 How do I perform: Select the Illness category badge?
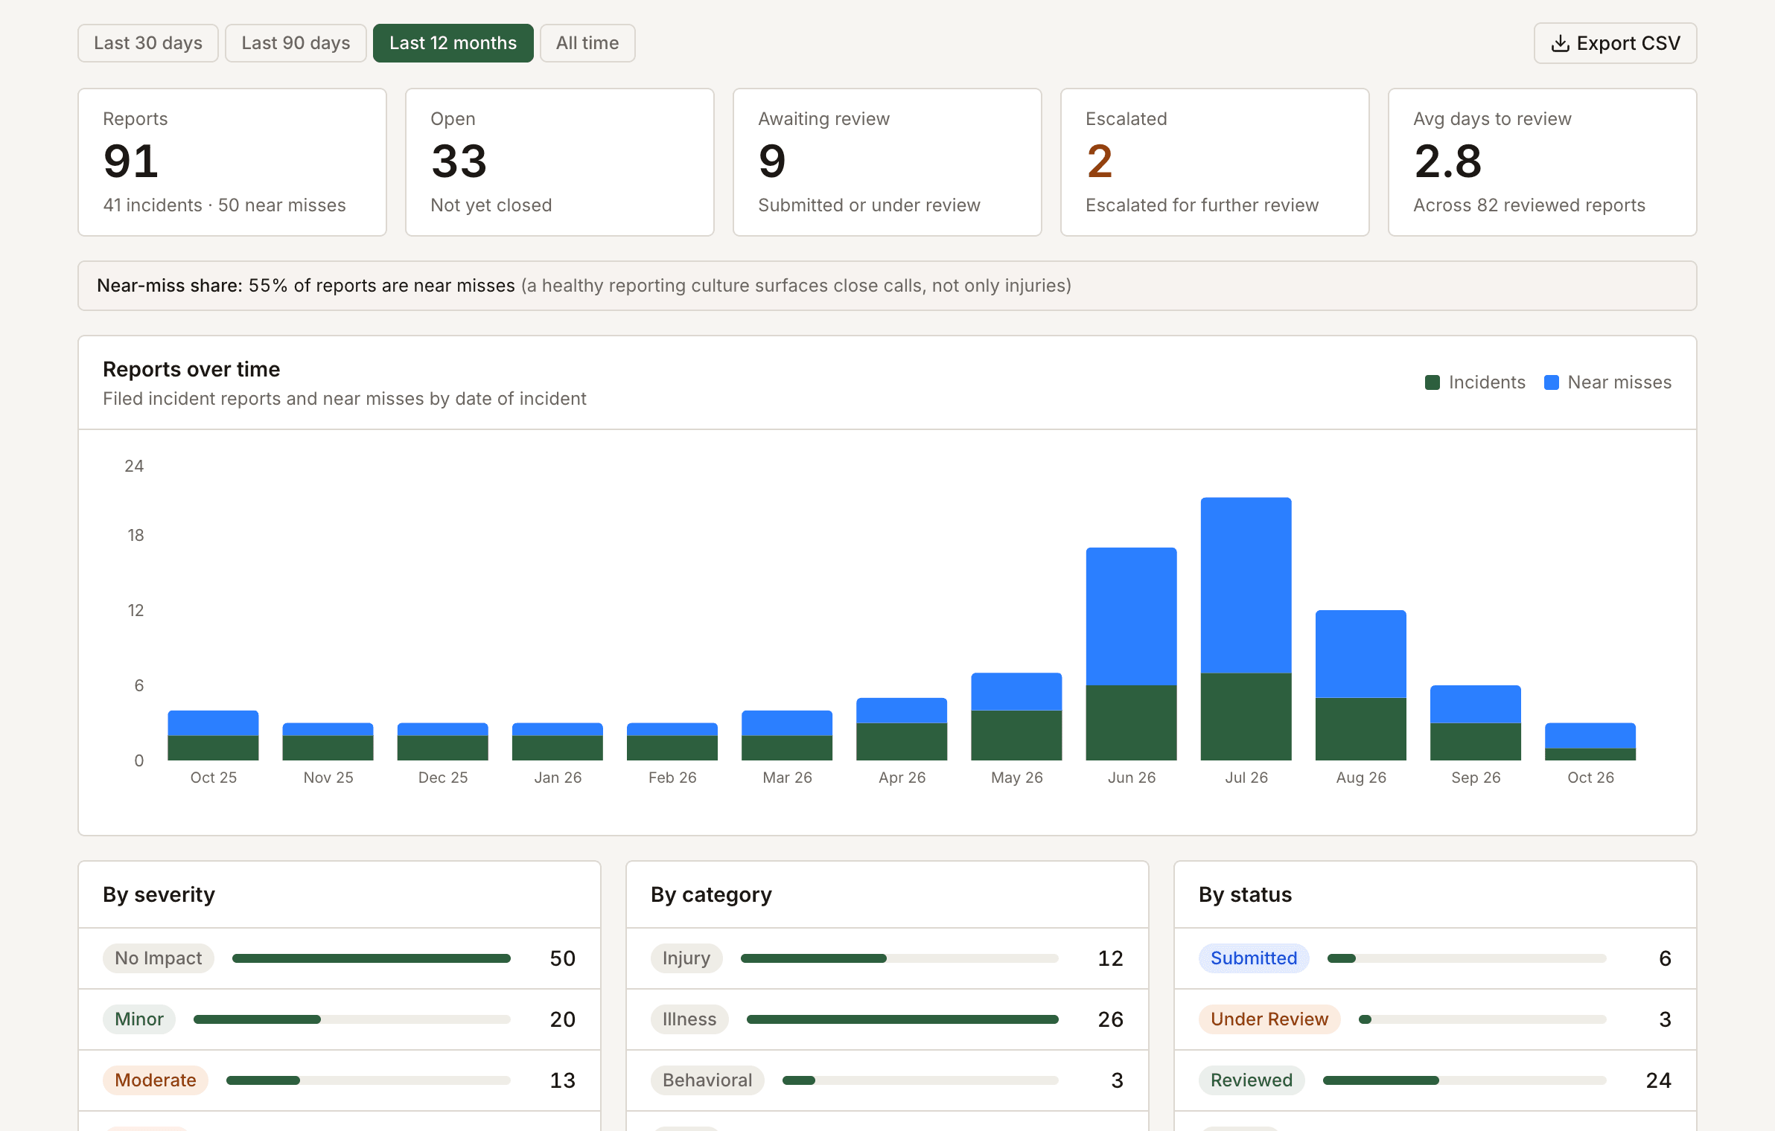pyautogui.click(x=689, y=1019)
